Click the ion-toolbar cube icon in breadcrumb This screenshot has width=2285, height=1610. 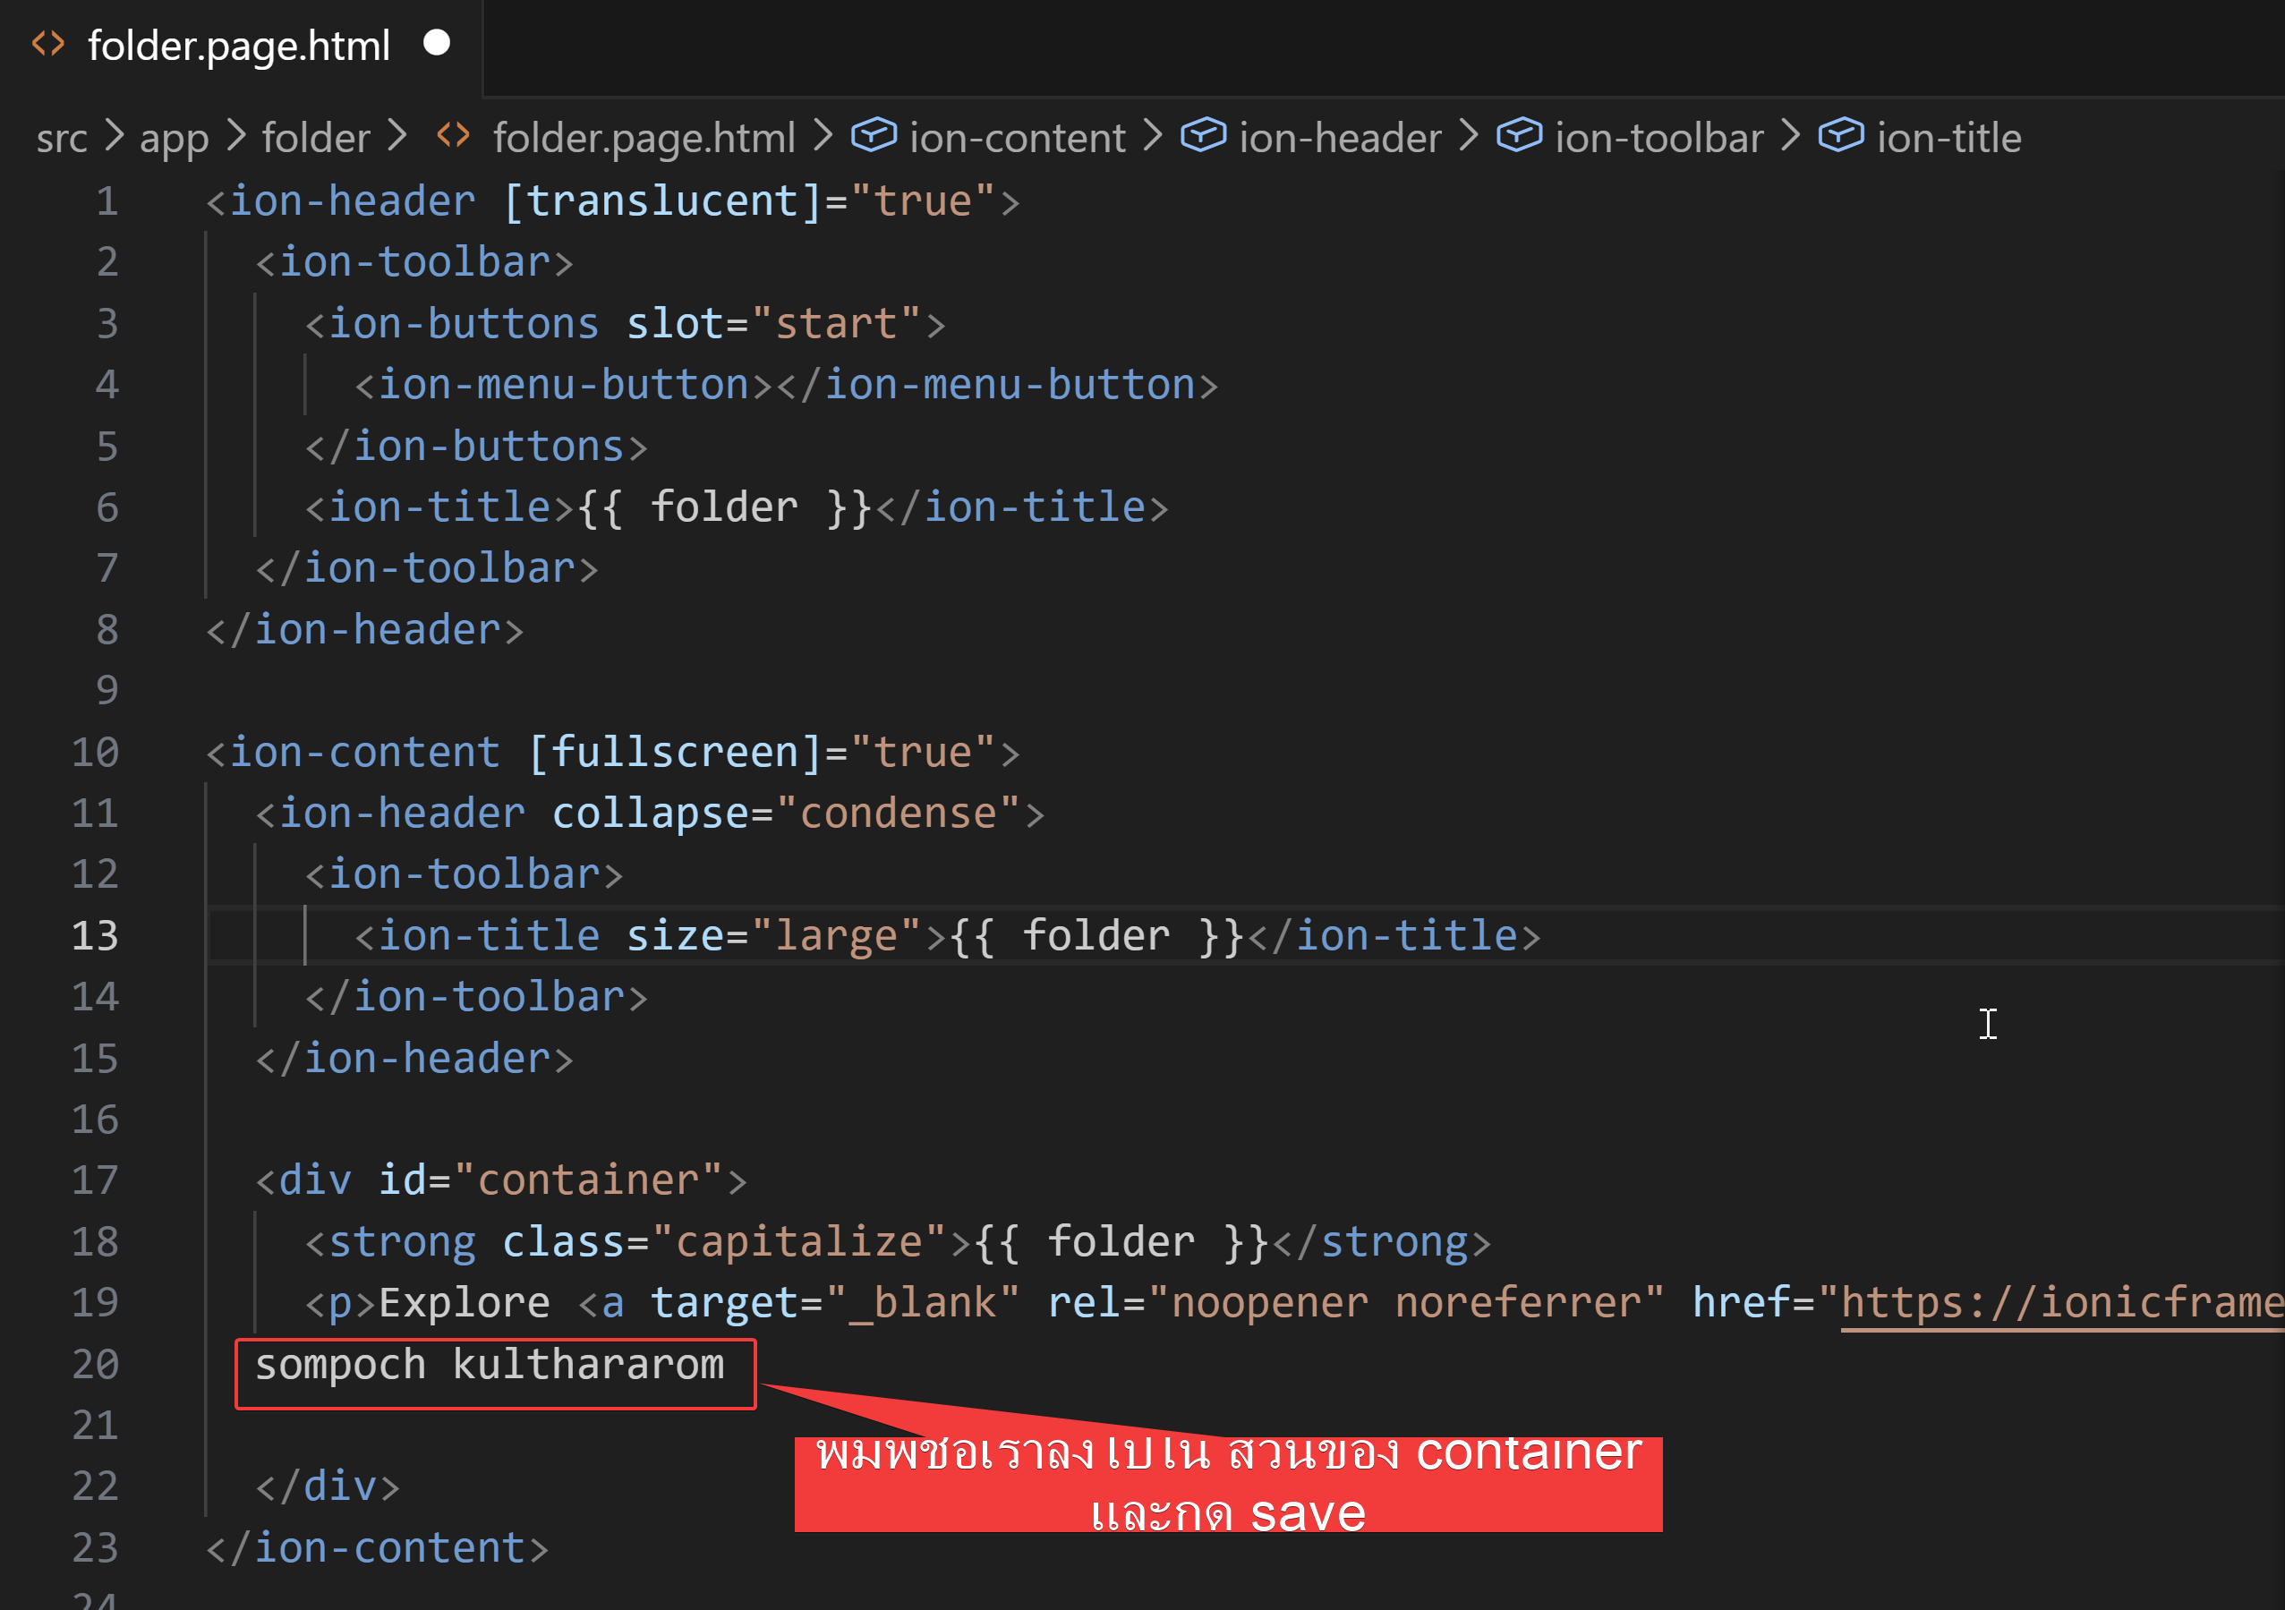tap(1520, 135)
